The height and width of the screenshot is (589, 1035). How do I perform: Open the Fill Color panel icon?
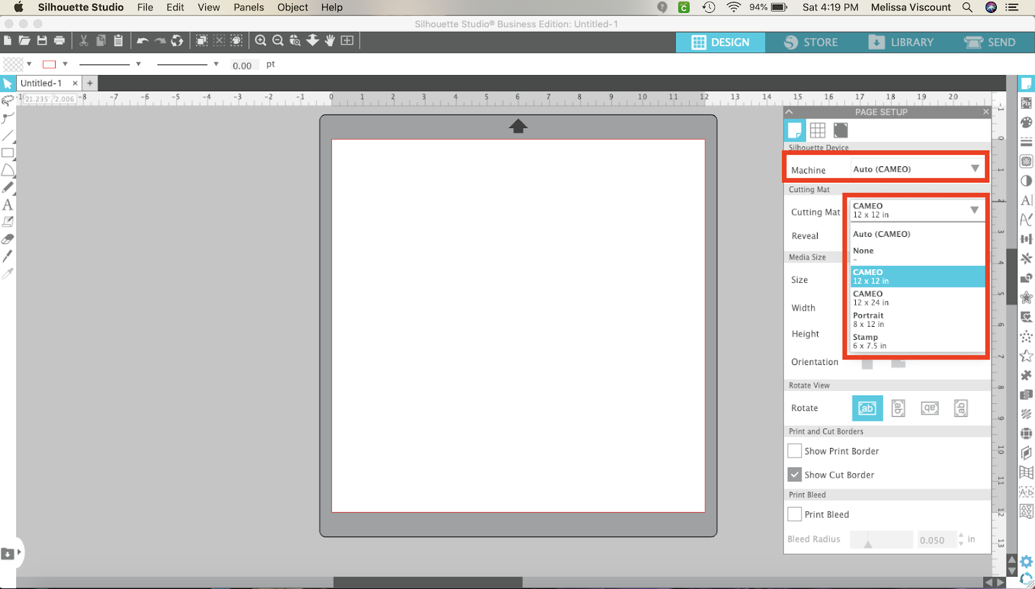(x=1026, y=122)
